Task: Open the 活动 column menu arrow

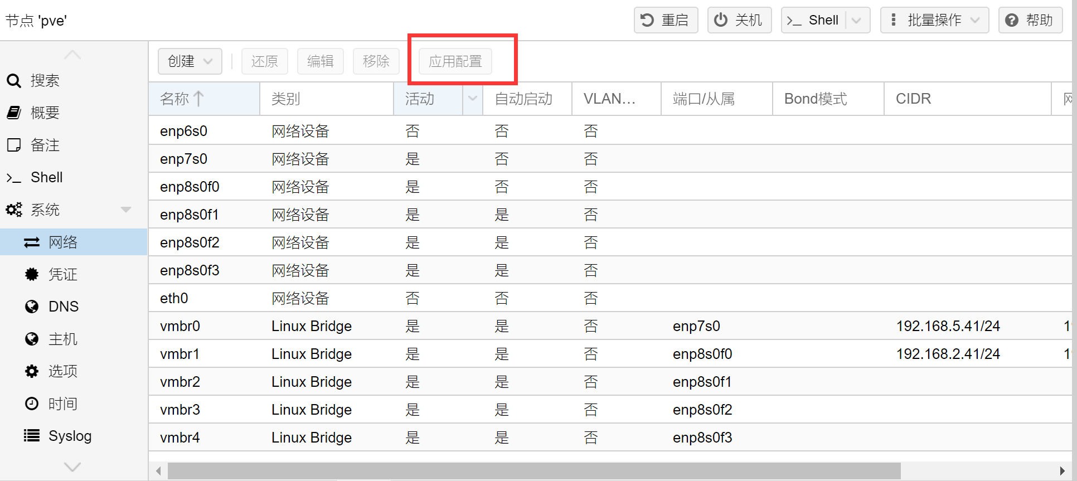Action: (x=472, y=99)
